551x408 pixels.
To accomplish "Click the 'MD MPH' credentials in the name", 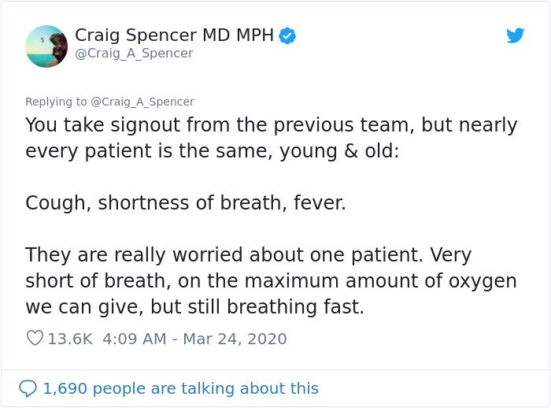I will [238, 35].
